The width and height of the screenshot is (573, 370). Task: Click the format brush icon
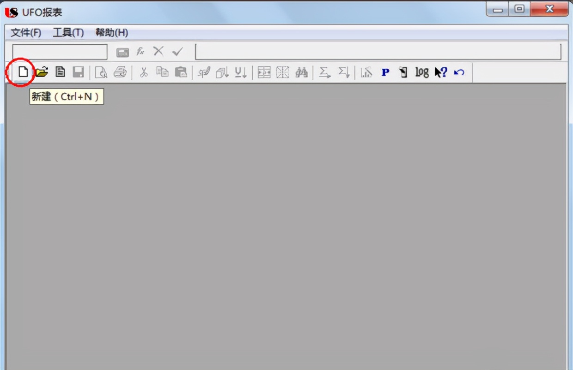tap(204, 72)
